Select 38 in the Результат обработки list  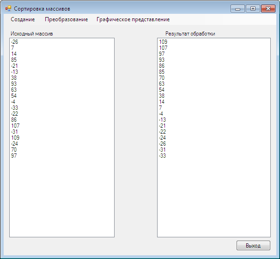click(214, 96)
